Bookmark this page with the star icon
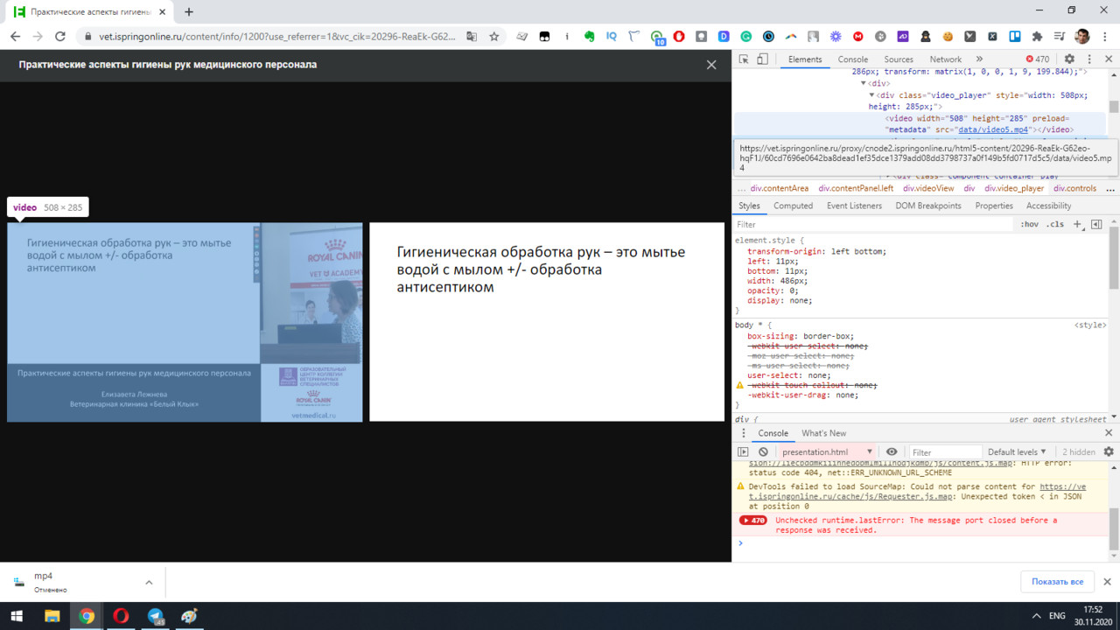Image resolution: width=1120 pixels, height=630 pixels. [x=494, y=37]
